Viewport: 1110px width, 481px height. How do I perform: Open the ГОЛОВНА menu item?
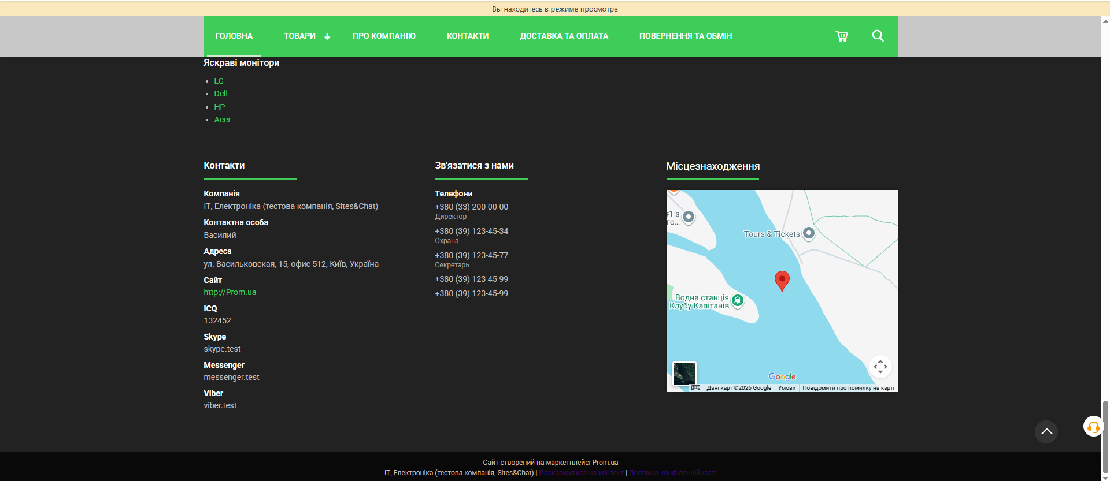point(234,36)
